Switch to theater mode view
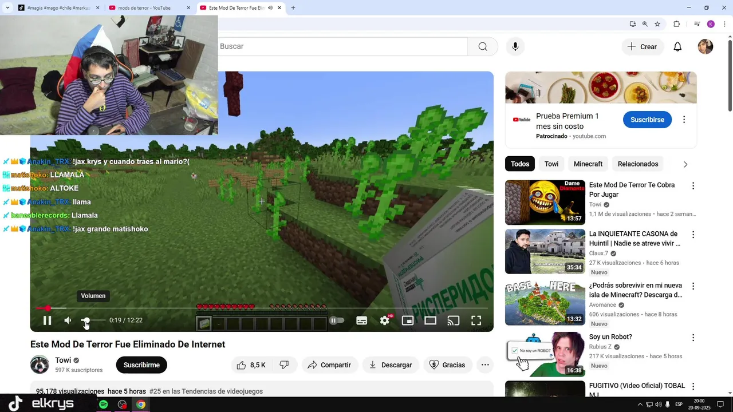The image size is (733, 412). [431, 320]
